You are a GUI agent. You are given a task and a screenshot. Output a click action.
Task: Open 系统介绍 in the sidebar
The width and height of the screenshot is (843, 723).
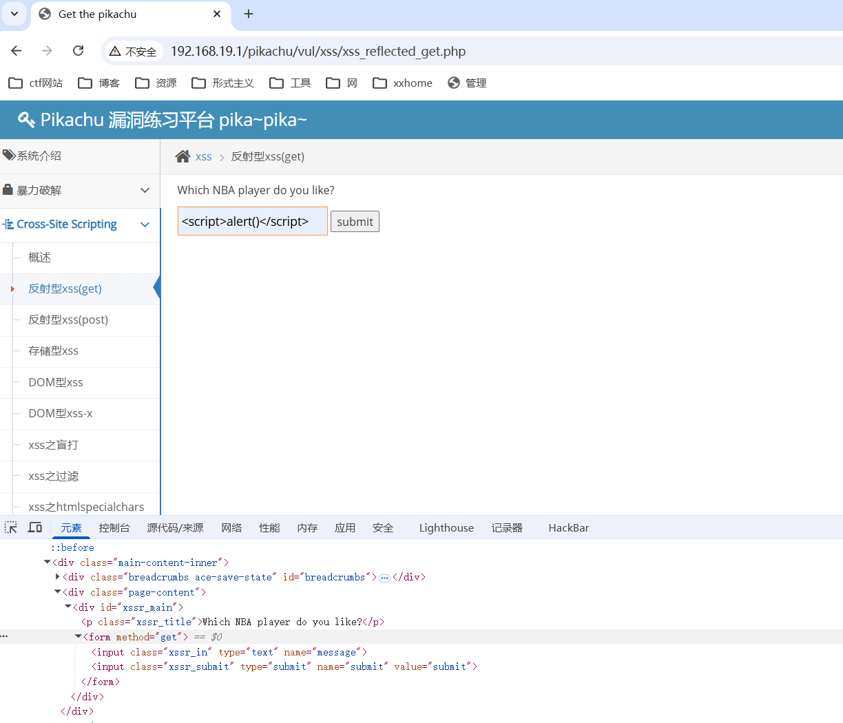pyautogui.click(x=80, y=156)
